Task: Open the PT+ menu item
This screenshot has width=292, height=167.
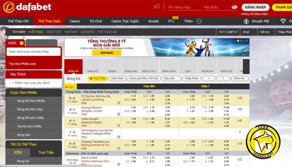Action: pos(171,21)
